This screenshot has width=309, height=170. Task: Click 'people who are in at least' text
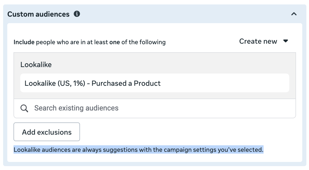[72, 42]
